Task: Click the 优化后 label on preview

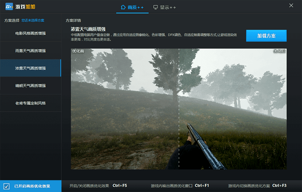Action: coord(279,51)
